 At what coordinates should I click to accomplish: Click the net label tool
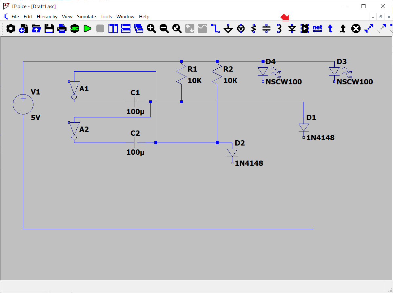click(318, 29)
